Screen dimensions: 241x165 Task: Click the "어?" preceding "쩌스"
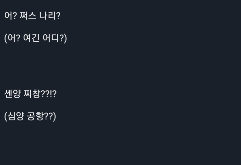(10, 16)
